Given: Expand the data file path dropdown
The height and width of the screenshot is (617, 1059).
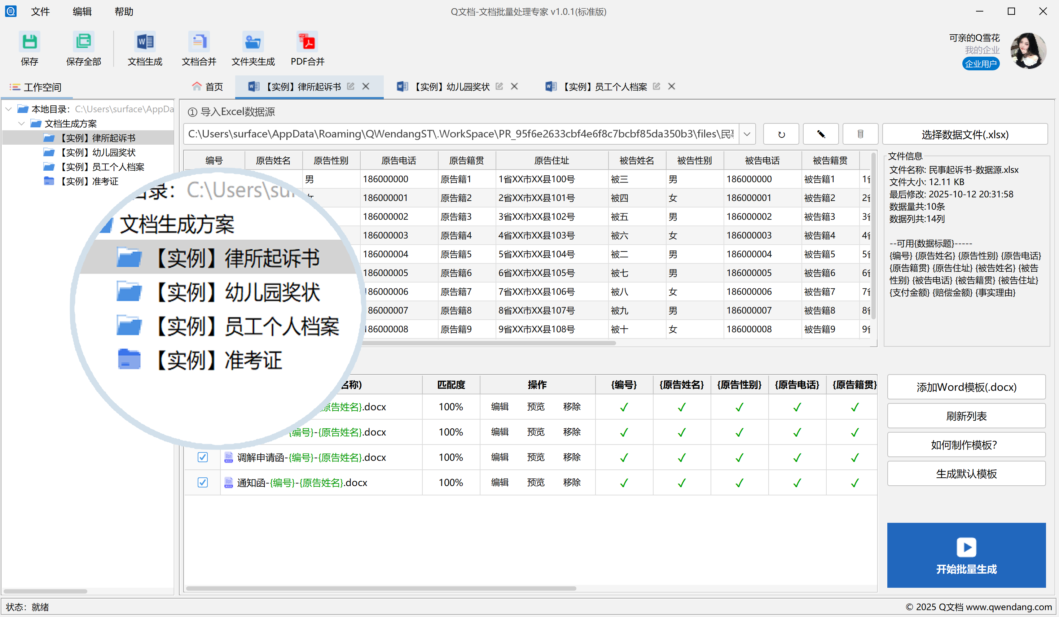Looking at the screenshot, I should click(747, 135).
